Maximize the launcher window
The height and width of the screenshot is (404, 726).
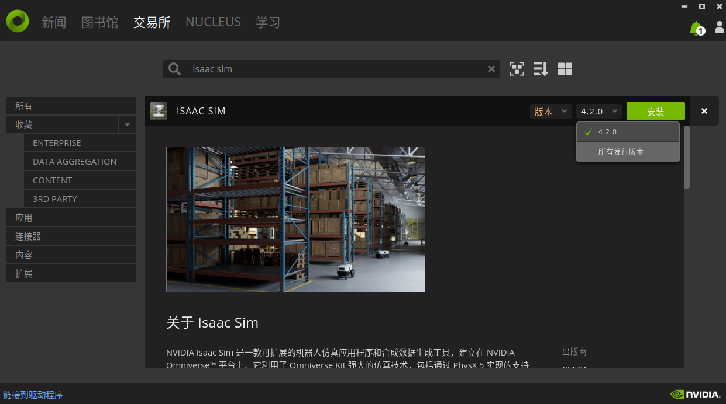[x=702, y=6]
